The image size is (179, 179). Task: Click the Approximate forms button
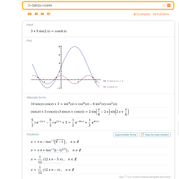(126, 135)
